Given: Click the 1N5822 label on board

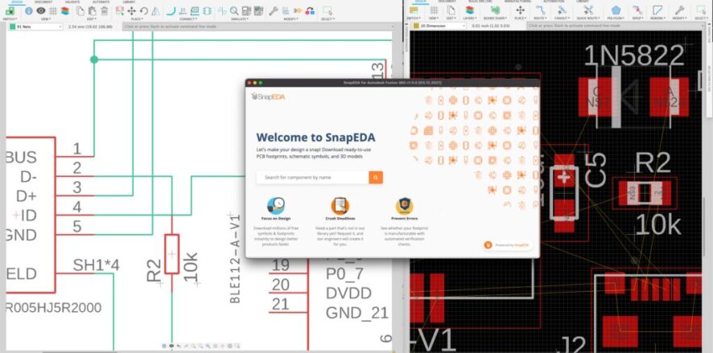Looking at the screenshot, I should [x=634, y=55].
